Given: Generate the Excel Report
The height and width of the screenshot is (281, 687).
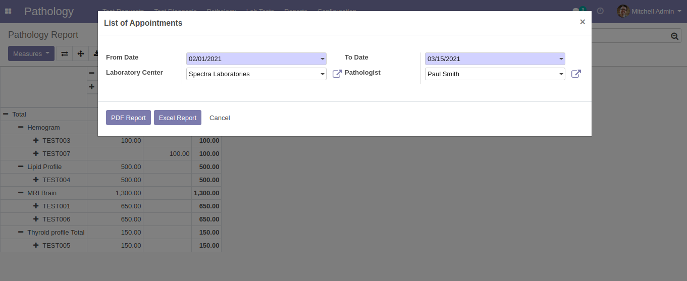Looking at the screenshot, I should pyautogui.click(x=178, y=118).
